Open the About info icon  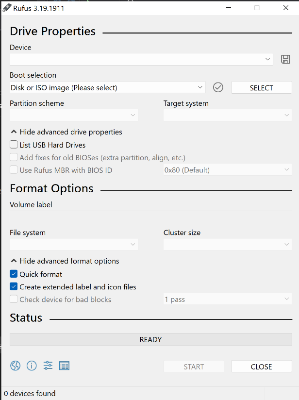click(x=32, y=366)
